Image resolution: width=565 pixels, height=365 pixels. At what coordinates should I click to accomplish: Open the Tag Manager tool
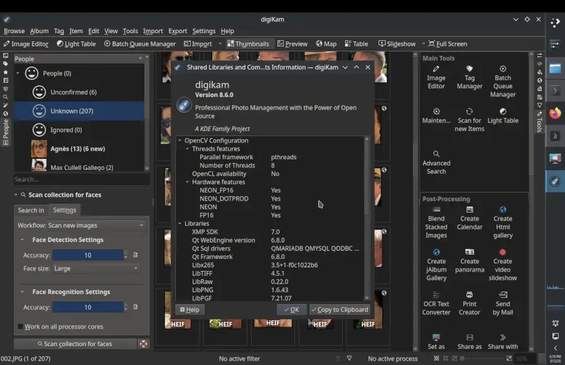pos(469,77)
